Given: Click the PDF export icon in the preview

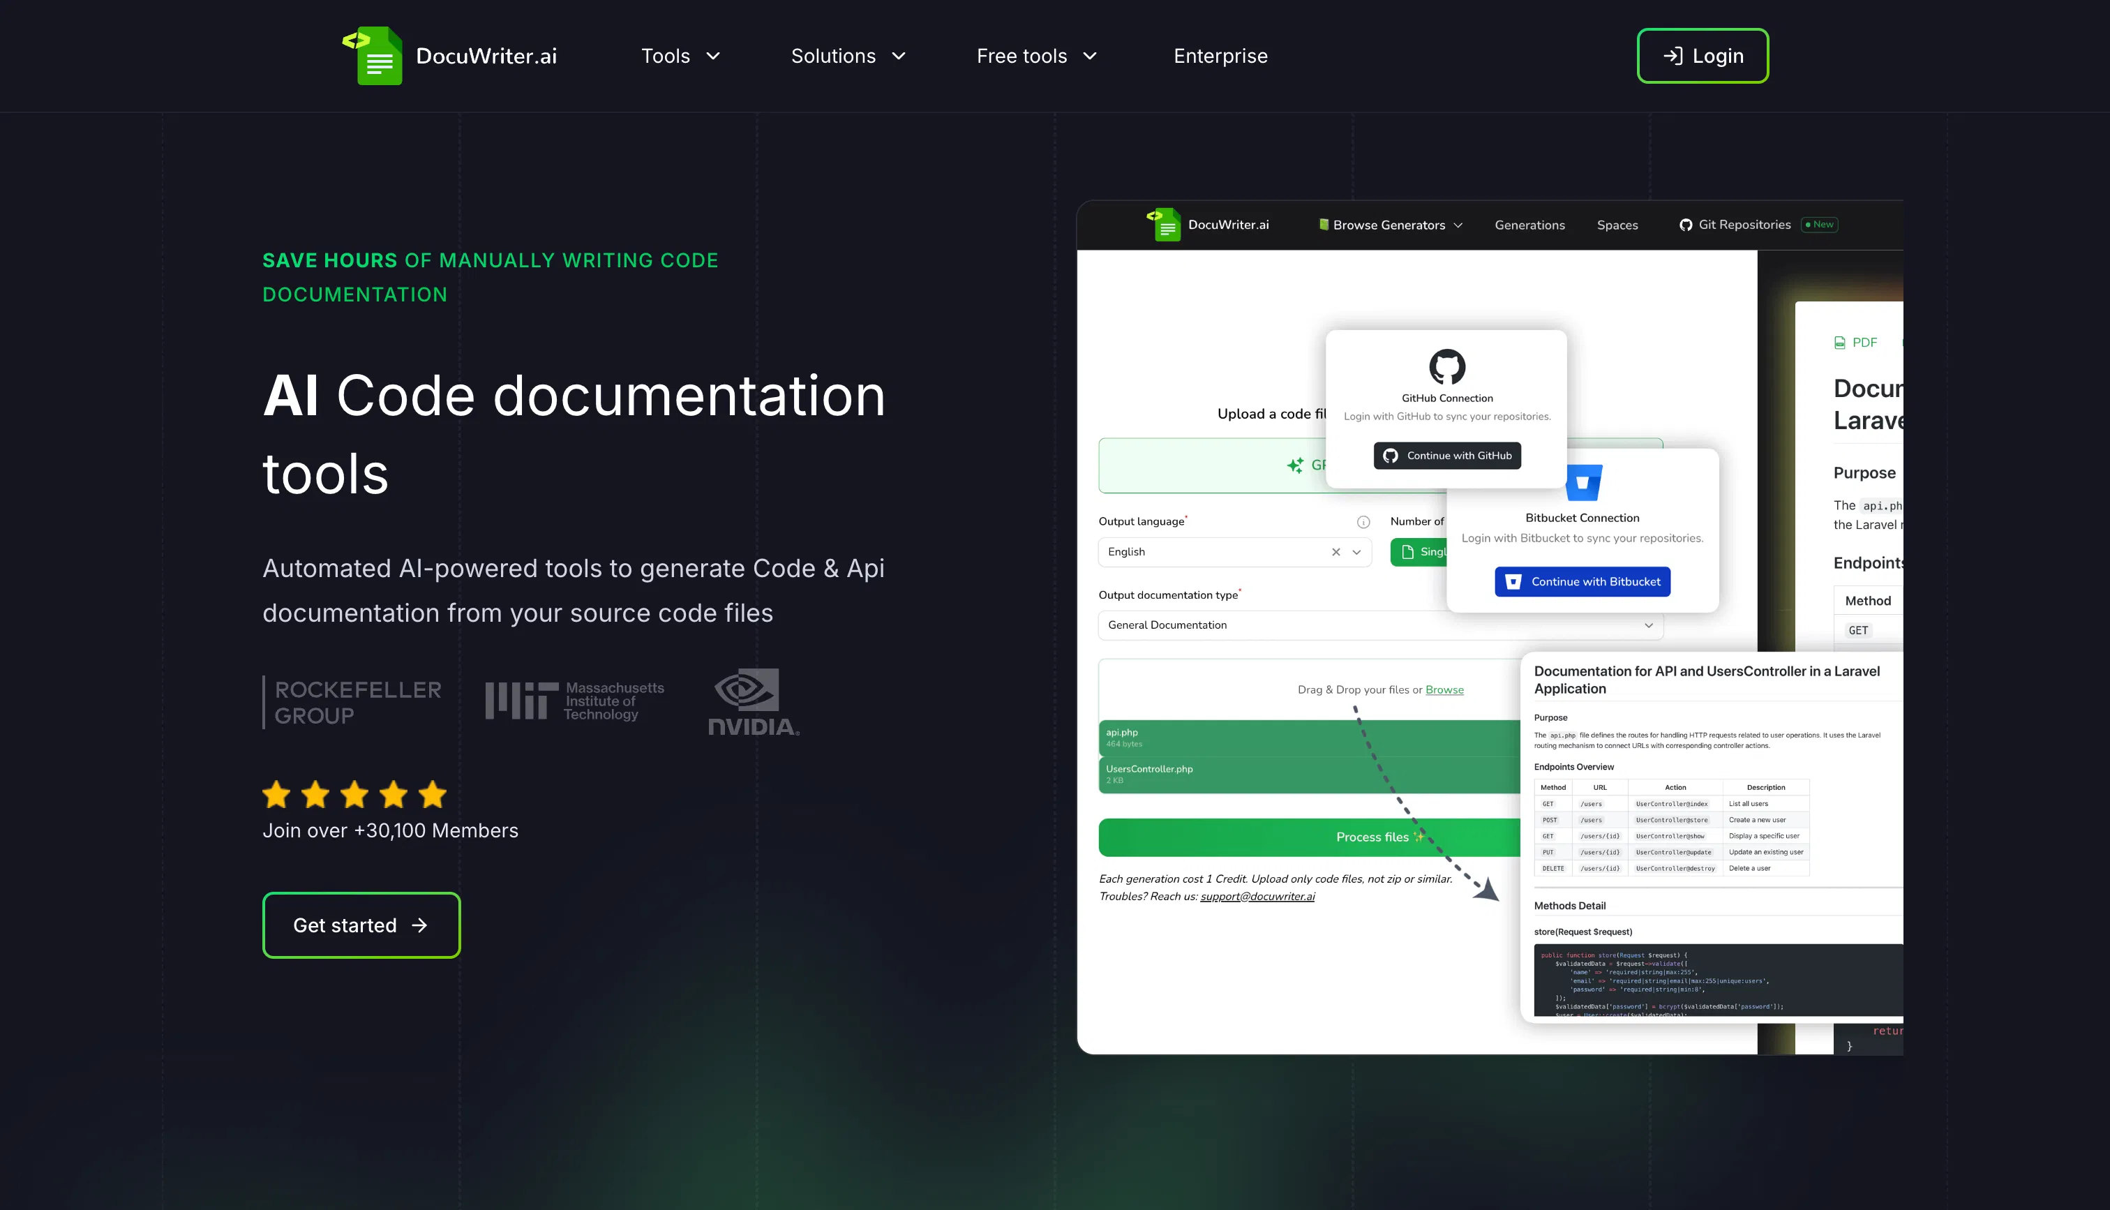Looking at the screenshot, I should 1839,341.
